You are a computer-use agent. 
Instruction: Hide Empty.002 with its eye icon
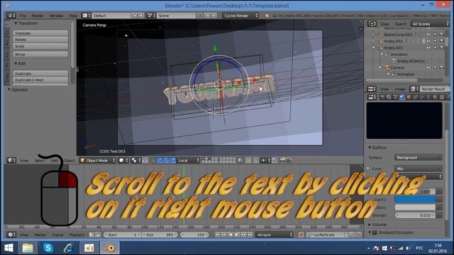(x=428, y=41)
